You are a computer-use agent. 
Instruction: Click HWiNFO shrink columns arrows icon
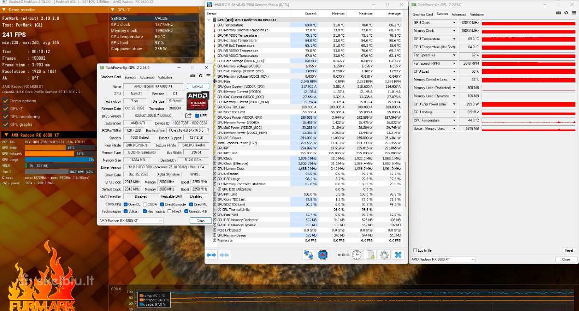click(224, 255)
